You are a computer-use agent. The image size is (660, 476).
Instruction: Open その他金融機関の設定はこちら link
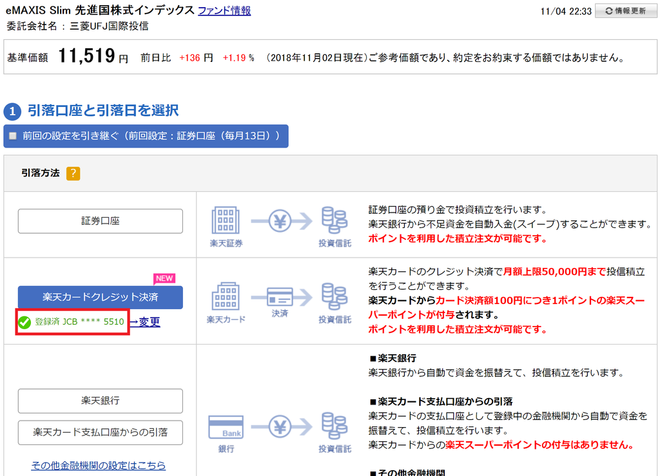[99, 466]
